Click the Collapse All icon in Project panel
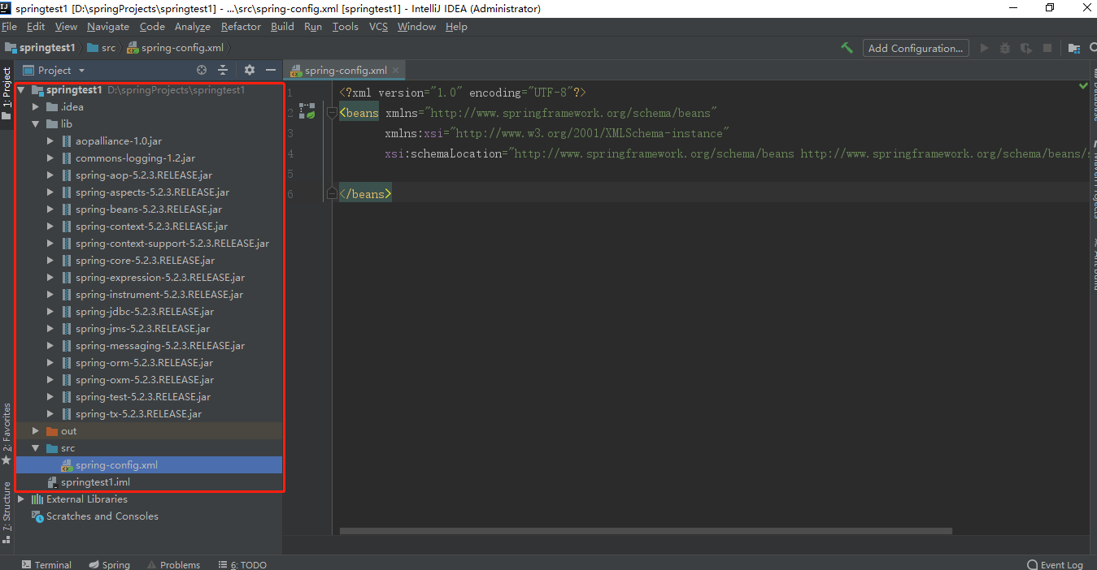1097x570 pixels. 222,70
